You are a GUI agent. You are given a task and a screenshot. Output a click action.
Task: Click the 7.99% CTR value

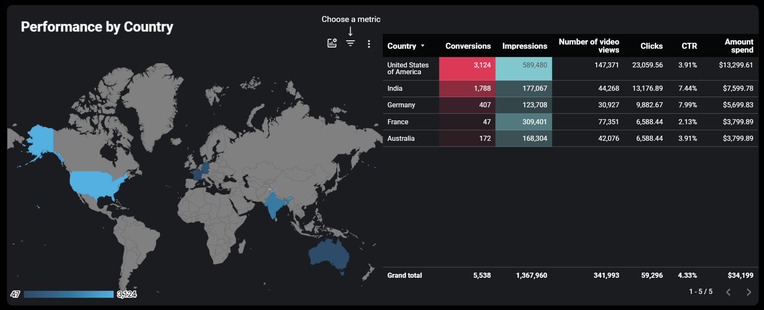688,105
